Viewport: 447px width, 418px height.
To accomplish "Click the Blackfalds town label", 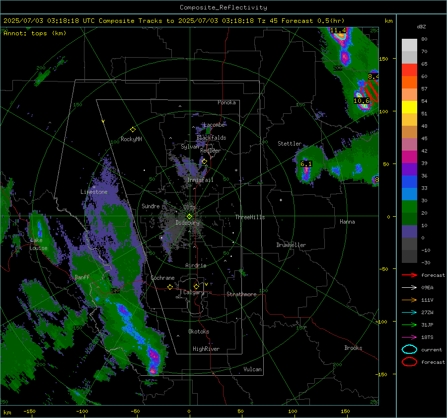I will tap(211, 138).
